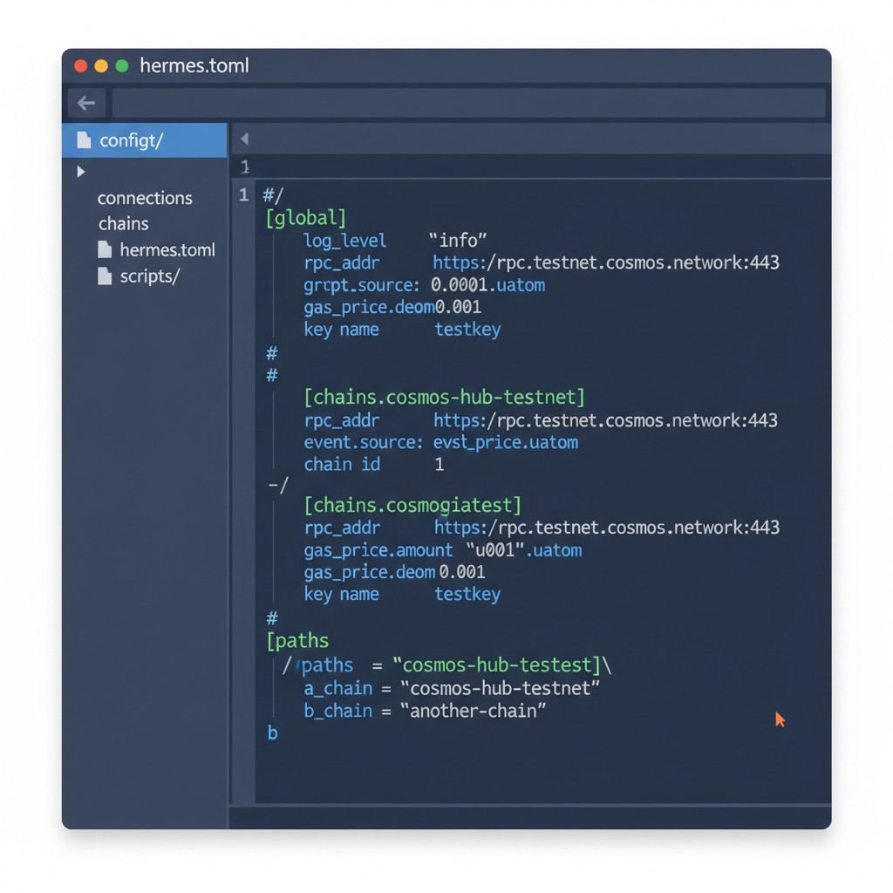Open hermes.toml from the file list
Screen dimensions: 893x893
pos(166,249)
